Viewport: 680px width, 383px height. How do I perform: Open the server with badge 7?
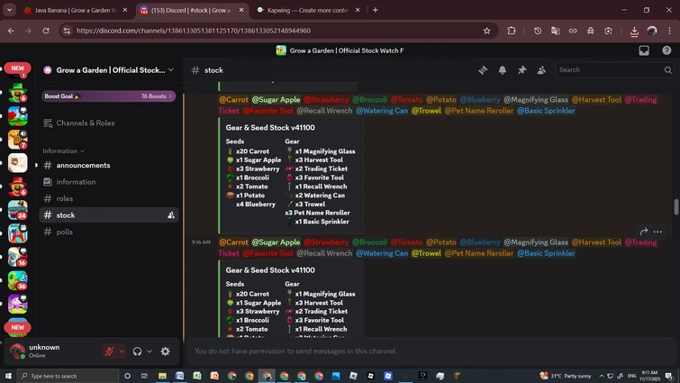[x=18, y=140]
